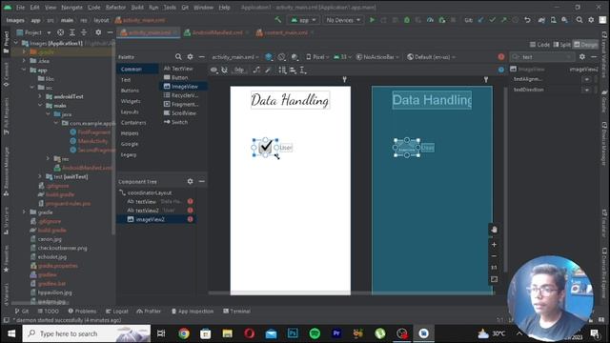The width and height of the screenshot is (610, 343).
Task: Click the error badge on the textView2 row
Action: [191, 211]
